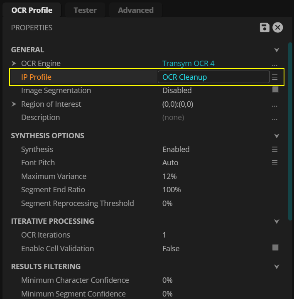Open the Synthesis list menu icon

coord(274,149)
